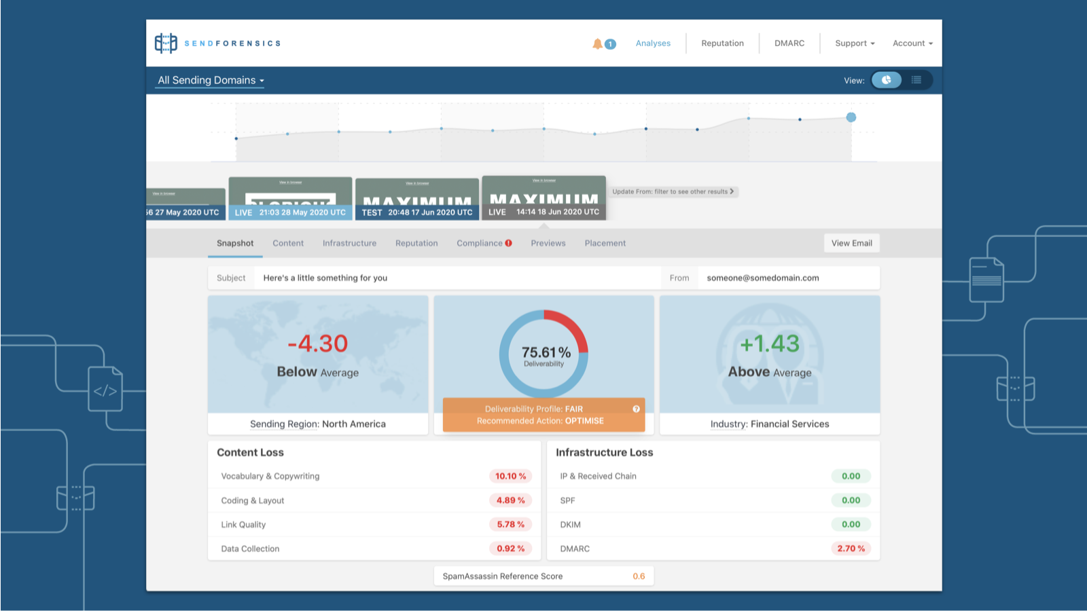Viewport: 1087px width, 611px height.
Task: Toggle the View switch to list mode
Action: point(917,80)
